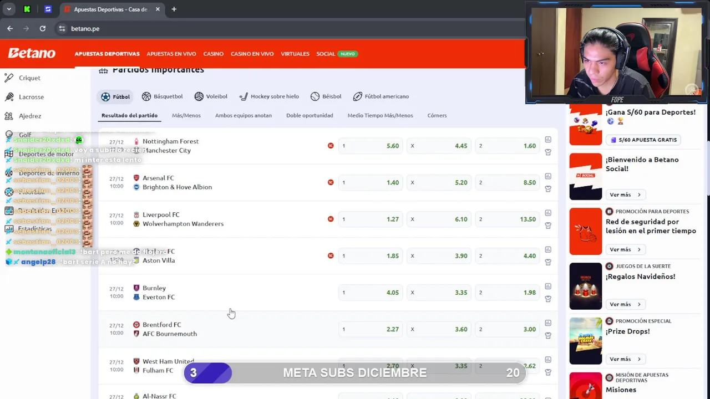The image size is (710, 399).
Task: Open Apuestas Deportivas menu
Action: (x=107, y=54)
